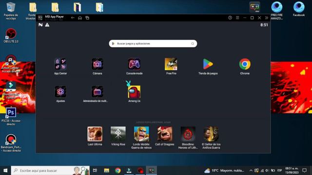Go back with the App Player arrow
The height and width of the screenshot is (175, 312).
click(x=73, y=18)
